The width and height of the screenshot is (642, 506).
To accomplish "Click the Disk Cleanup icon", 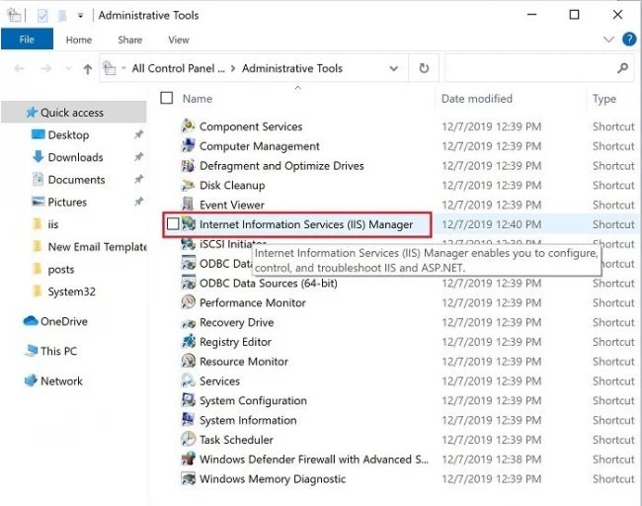I will (188, 185).
